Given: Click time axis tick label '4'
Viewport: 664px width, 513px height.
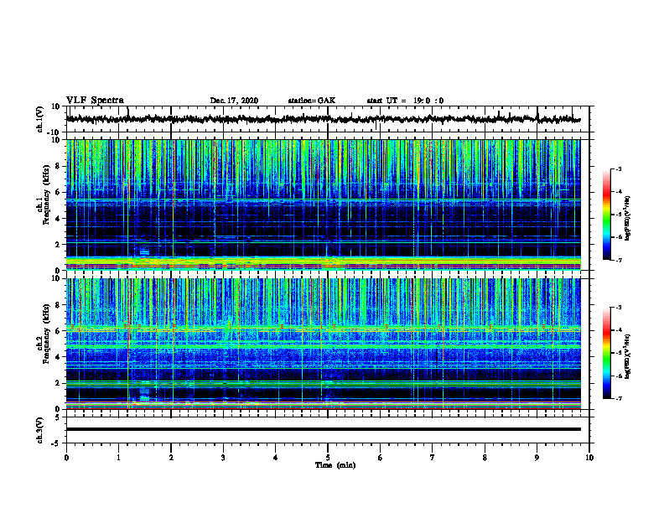Looking at the screenshot, I should (276, 458).
